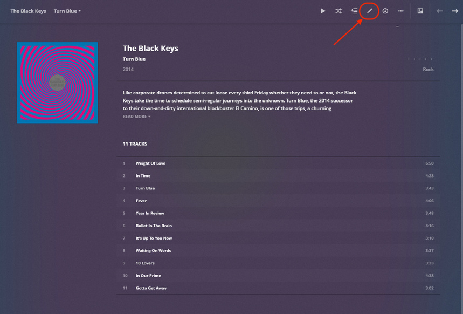Select track Gotta Get Away

pyautogui.click(x=151, y=288)
